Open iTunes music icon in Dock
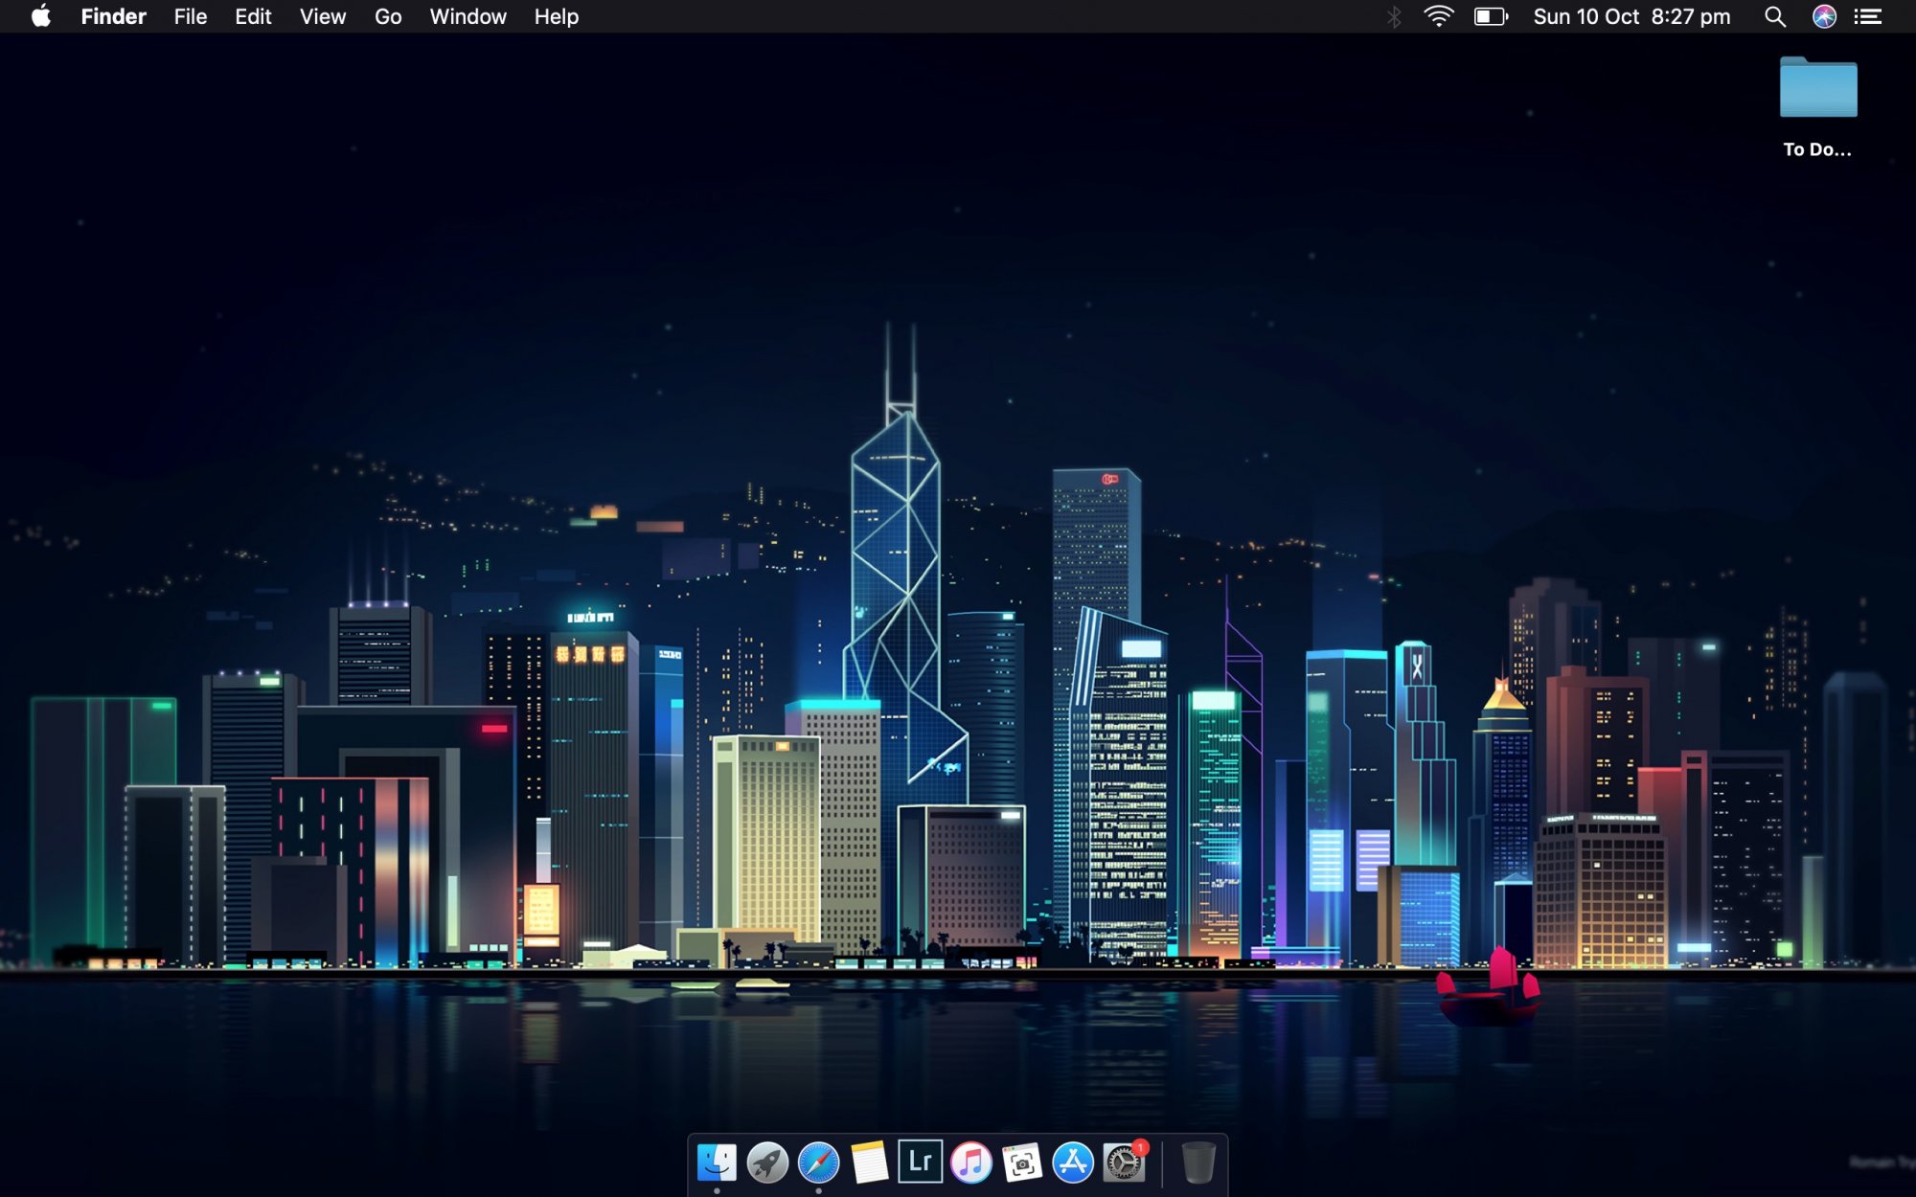1916x1197 pixels. (x=970, y=1163)
